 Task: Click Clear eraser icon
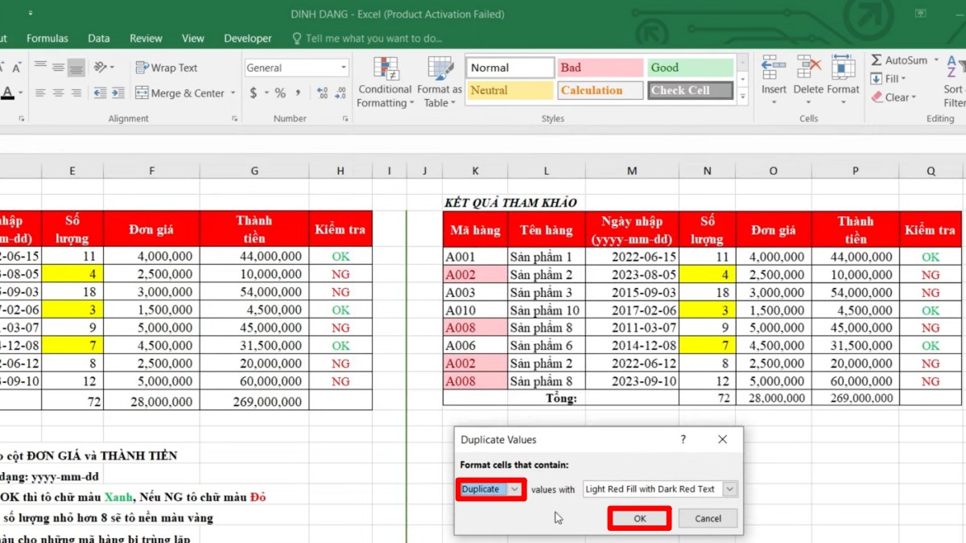point(877,97)
